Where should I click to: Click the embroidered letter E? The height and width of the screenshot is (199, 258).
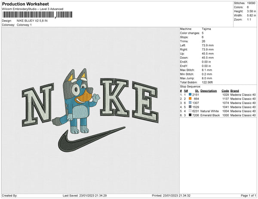click(145, 102)
